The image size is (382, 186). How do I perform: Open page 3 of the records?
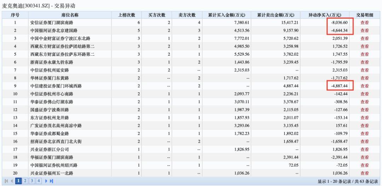[x=32, y=181]
